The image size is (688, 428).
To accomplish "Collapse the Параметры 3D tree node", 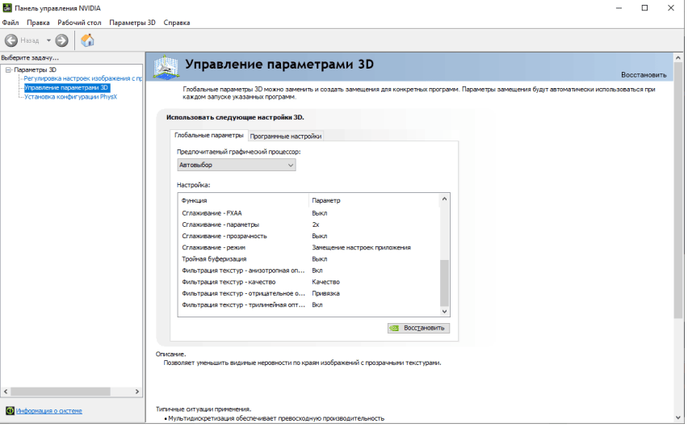I will coord(8,70).
